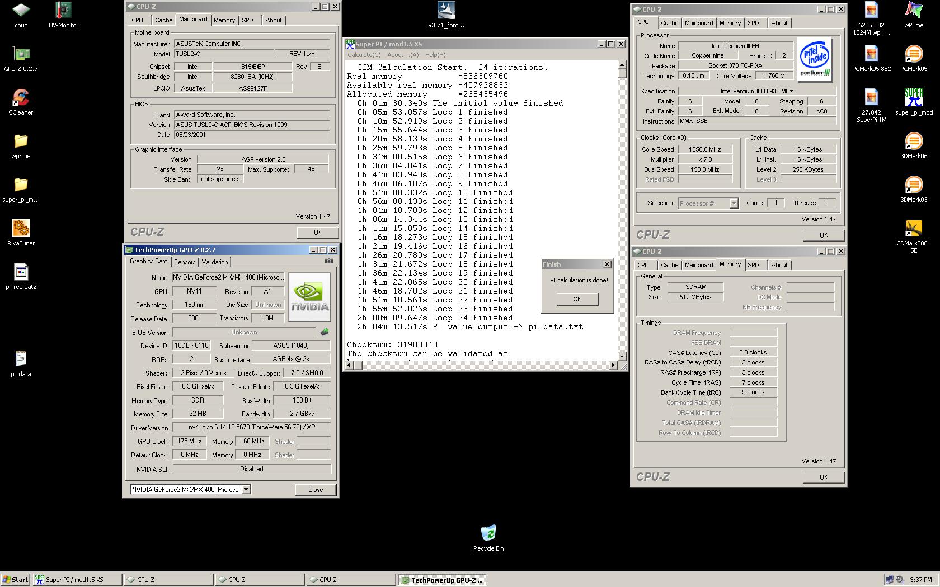
Task: Open the CCleaner desktop icon
Action: [x=21, y=102]
